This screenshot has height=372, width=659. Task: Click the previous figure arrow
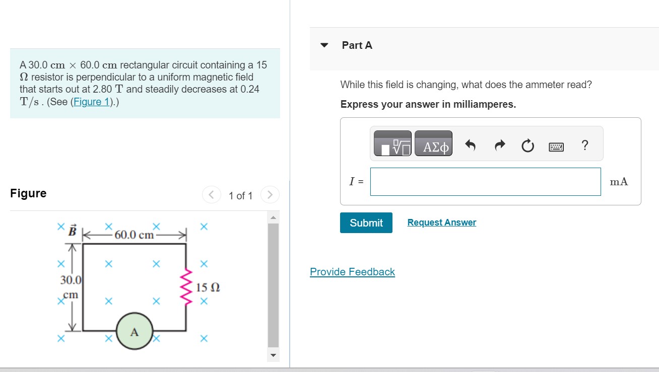click(x=211, y=195)
